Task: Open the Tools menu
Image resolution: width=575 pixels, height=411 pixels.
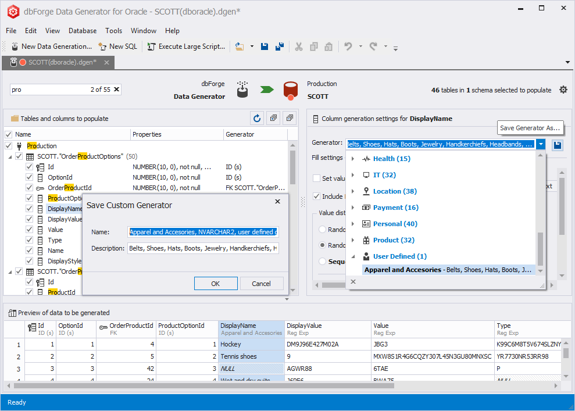Action: pyautogui.click(x=114, y=31)
